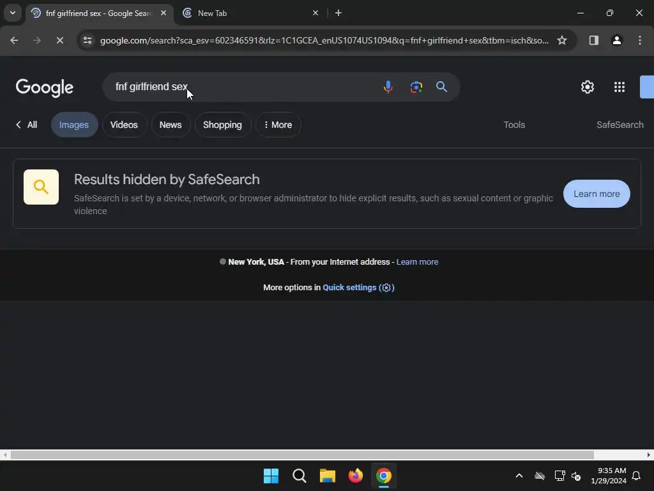Select the Videos filter
This screenshot has width=654, height=491.
tap(124, 125)
